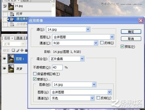
Task: Click the lock all padlock icon
Action: (x=26, y=50)
